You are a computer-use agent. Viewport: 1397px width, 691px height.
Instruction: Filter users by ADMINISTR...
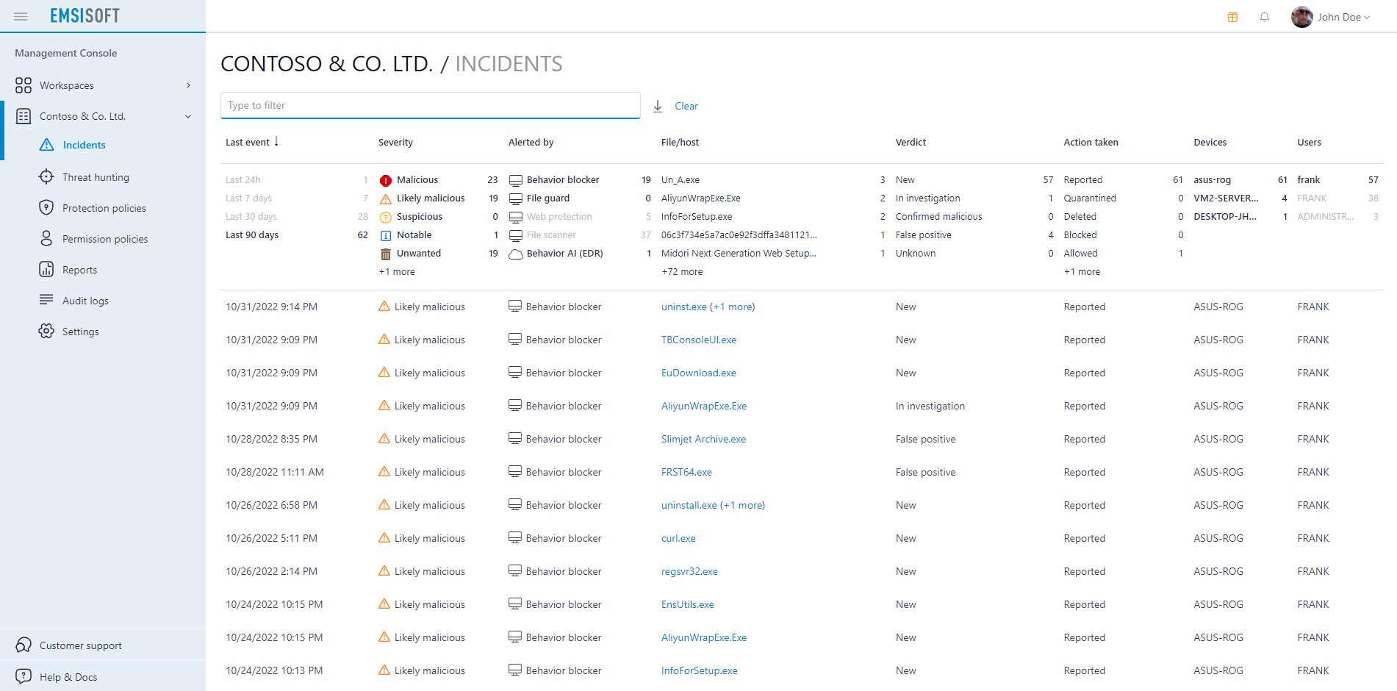(x=1325, y=216)
